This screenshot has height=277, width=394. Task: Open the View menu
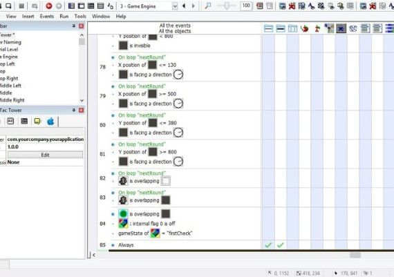[x=11, y=17]
